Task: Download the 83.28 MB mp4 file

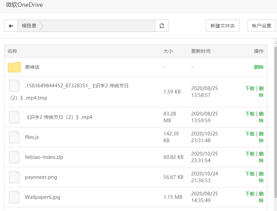Action: coord(250,114)
